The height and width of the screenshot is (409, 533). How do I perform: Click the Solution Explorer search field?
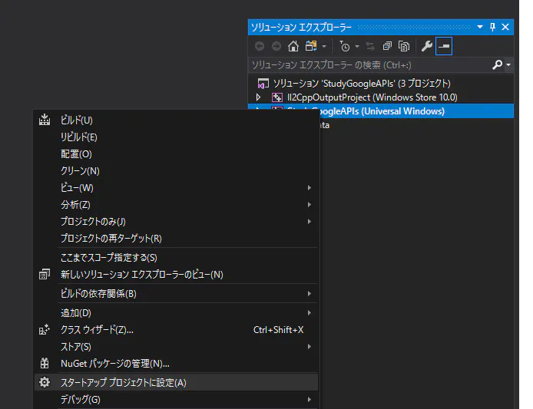(x=370, y=65)
